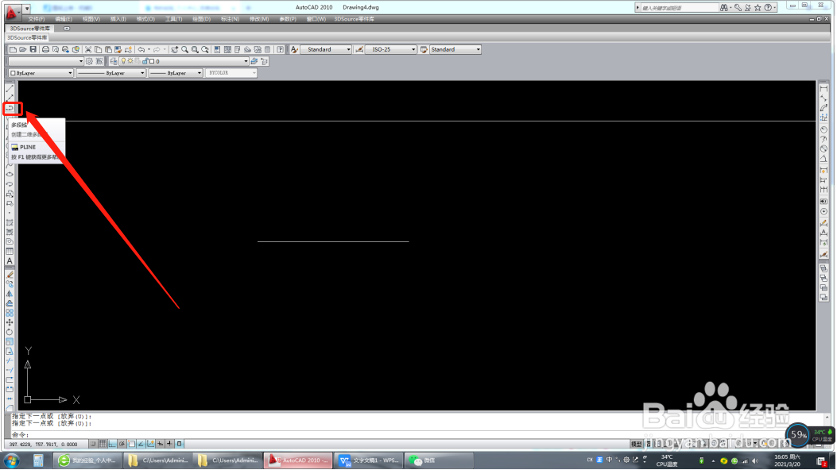This screenshot has height=470, width=837.
Task: Open the Layer Properties Manager icon
Action: pos(113,61)
